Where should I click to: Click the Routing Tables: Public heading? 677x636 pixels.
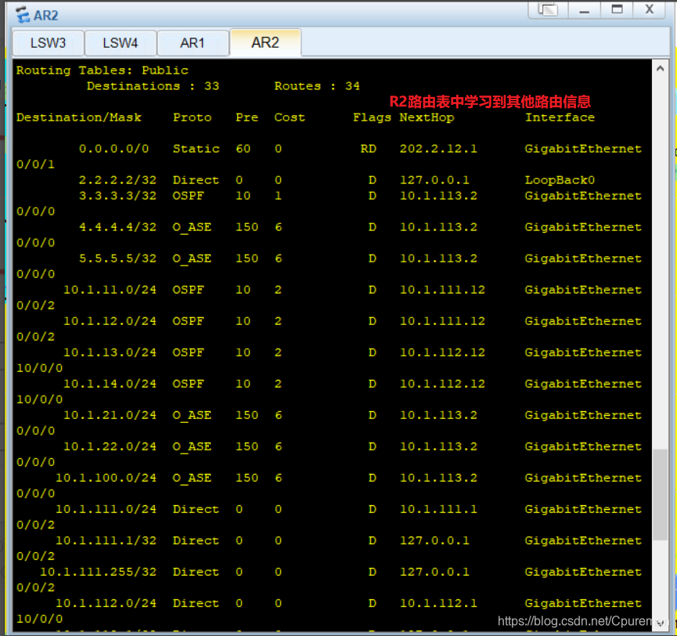tap(103, 70)
